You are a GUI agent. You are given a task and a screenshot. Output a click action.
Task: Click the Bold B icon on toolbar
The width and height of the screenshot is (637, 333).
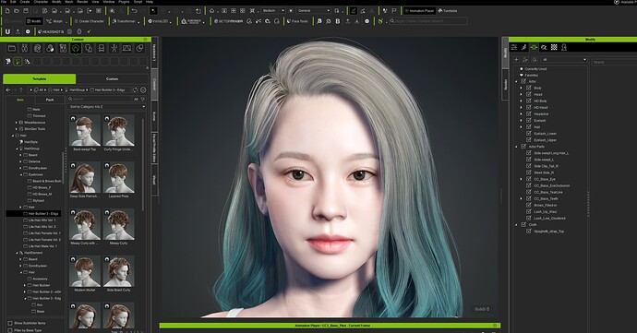click(338, 21)
